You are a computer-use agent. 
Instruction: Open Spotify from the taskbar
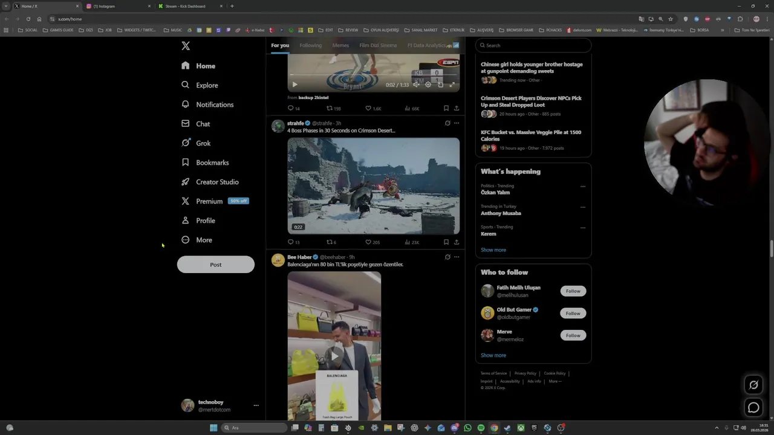[481, 428]
